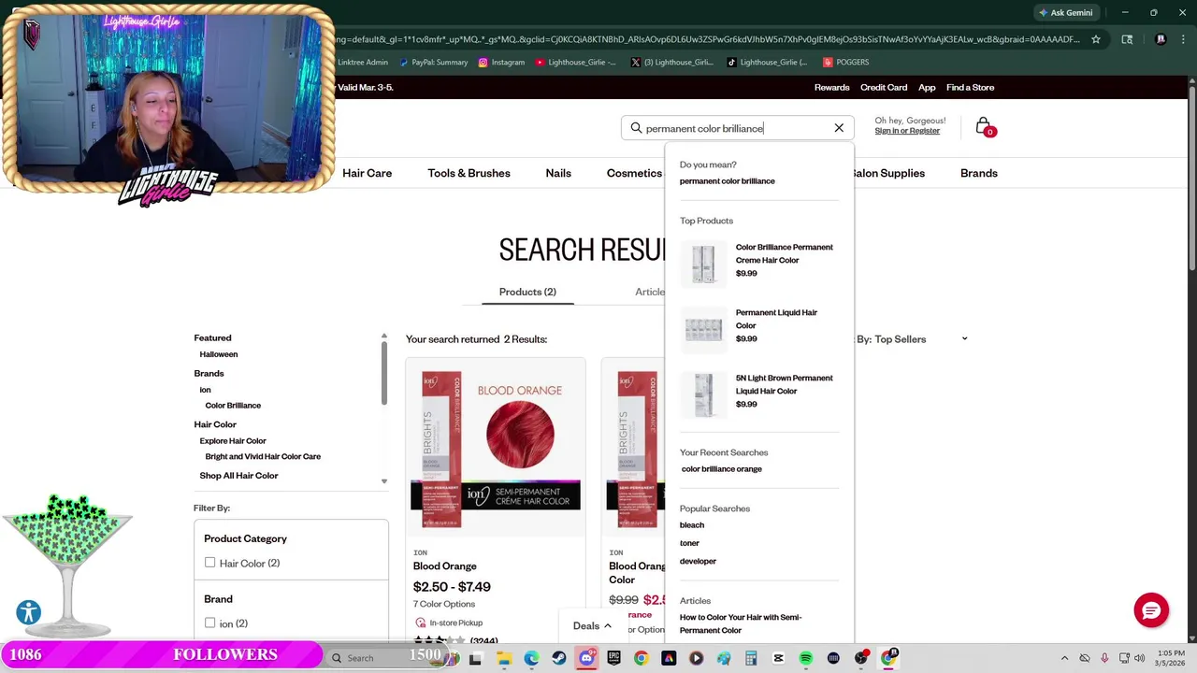Open Microsoft Edge from the taskbar
Screen dimensions: 1197x673
point(531,658)
